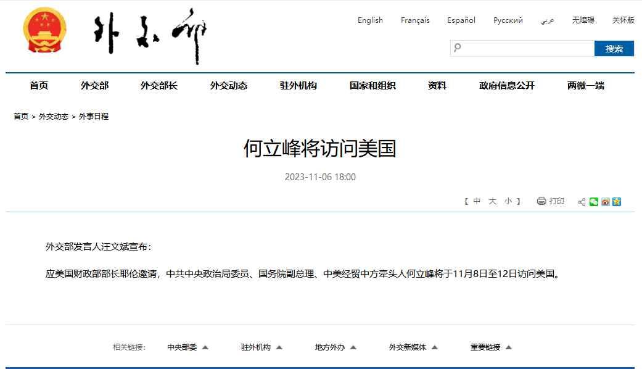Share article via Weibo icon
Screen dimensions: 642x369
point(605,202)
